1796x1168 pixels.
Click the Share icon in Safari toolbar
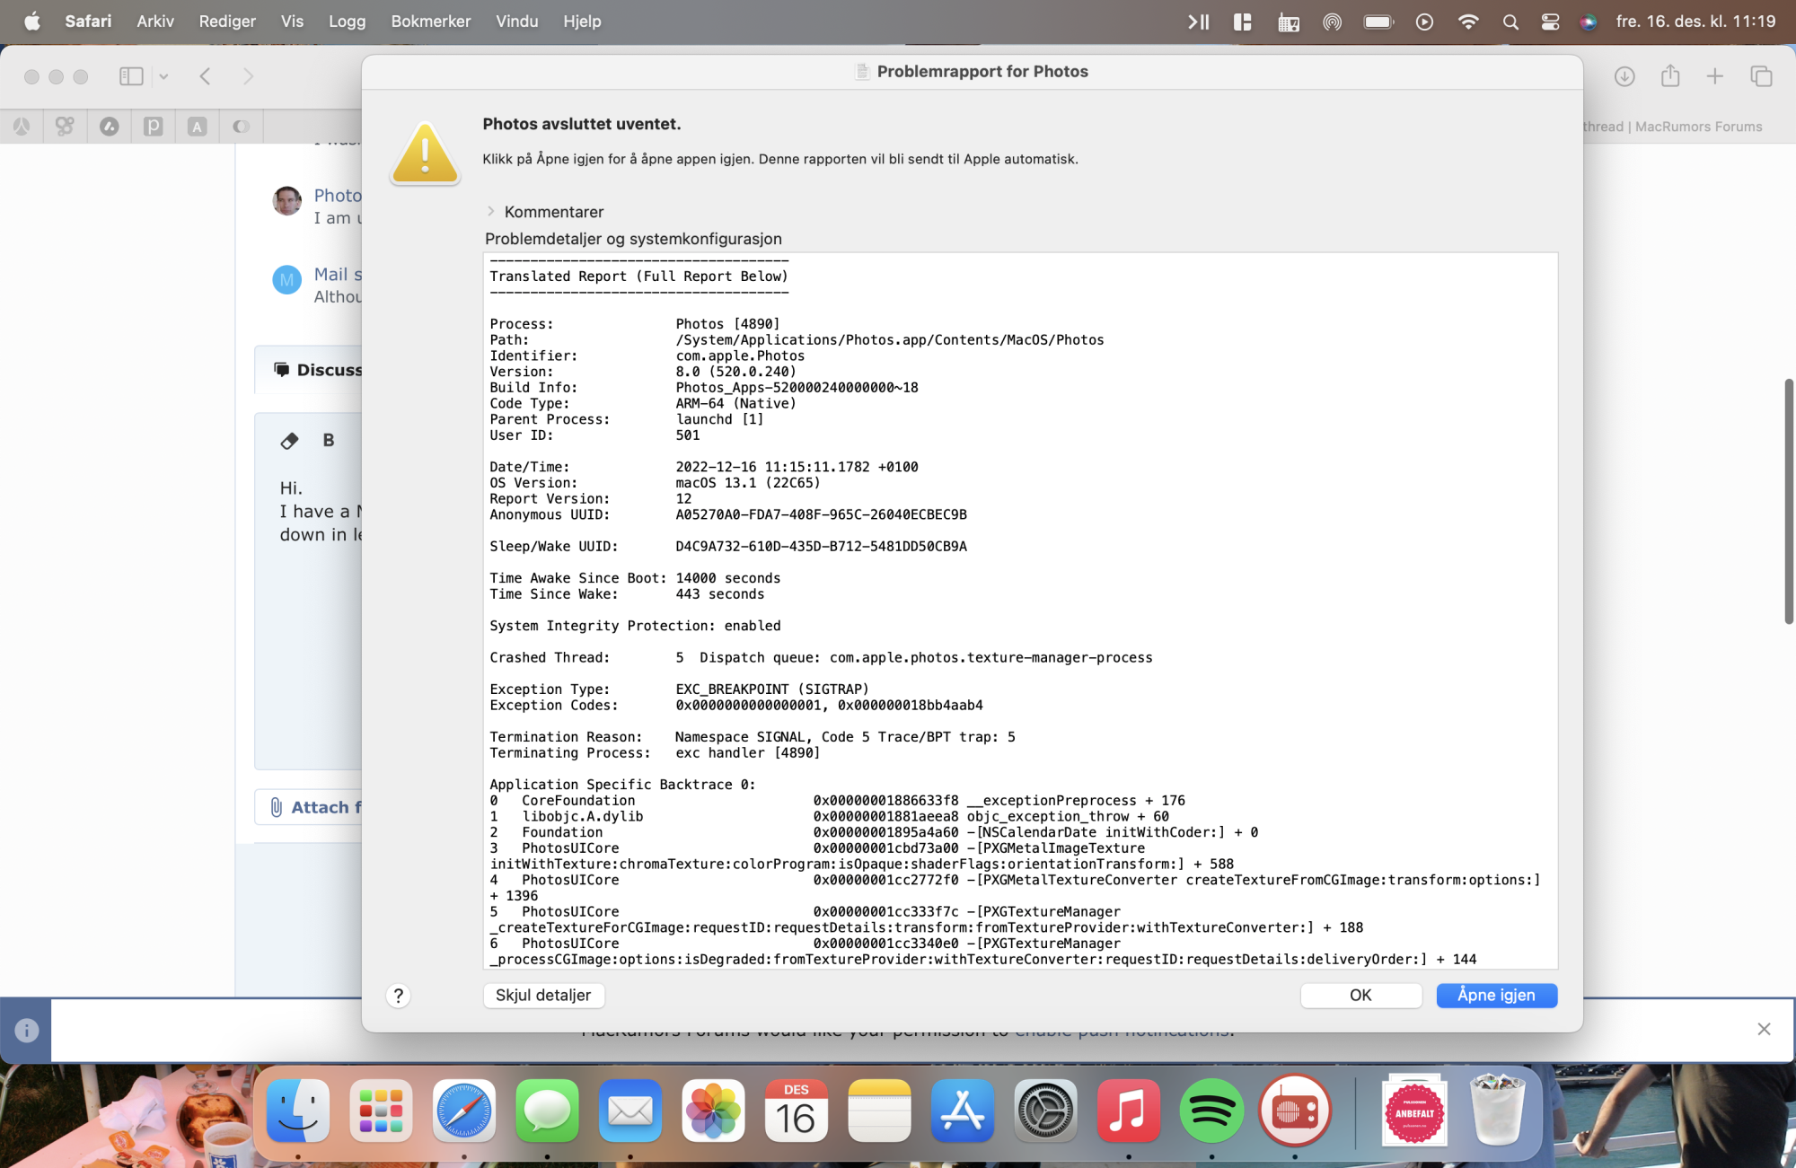[x=1669, y=76]
